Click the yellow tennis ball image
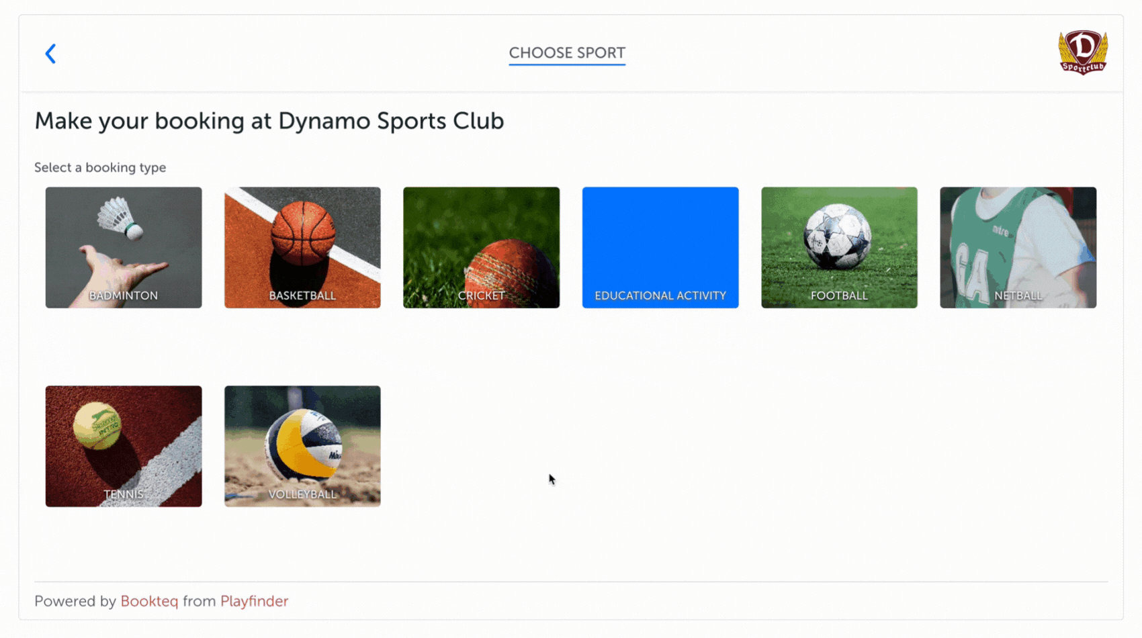This screenshot has width=1142, height=638. (97, 426)
